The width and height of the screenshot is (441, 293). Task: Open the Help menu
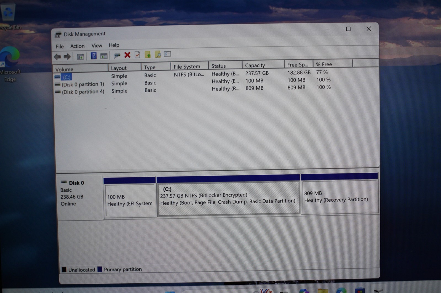(114, 45)
